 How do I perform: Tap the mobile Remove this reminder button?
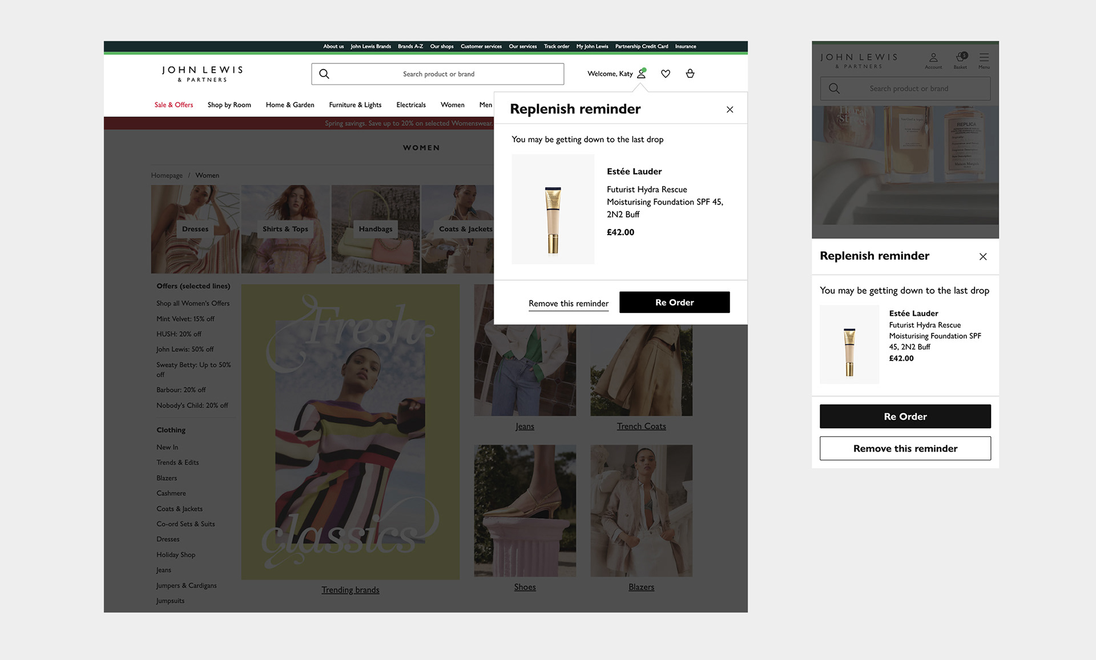(905, 448)
